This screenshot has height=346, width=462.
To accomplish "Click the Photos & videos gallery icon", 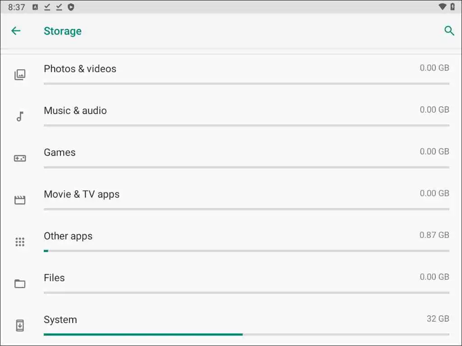I will [x=20, y=75].
